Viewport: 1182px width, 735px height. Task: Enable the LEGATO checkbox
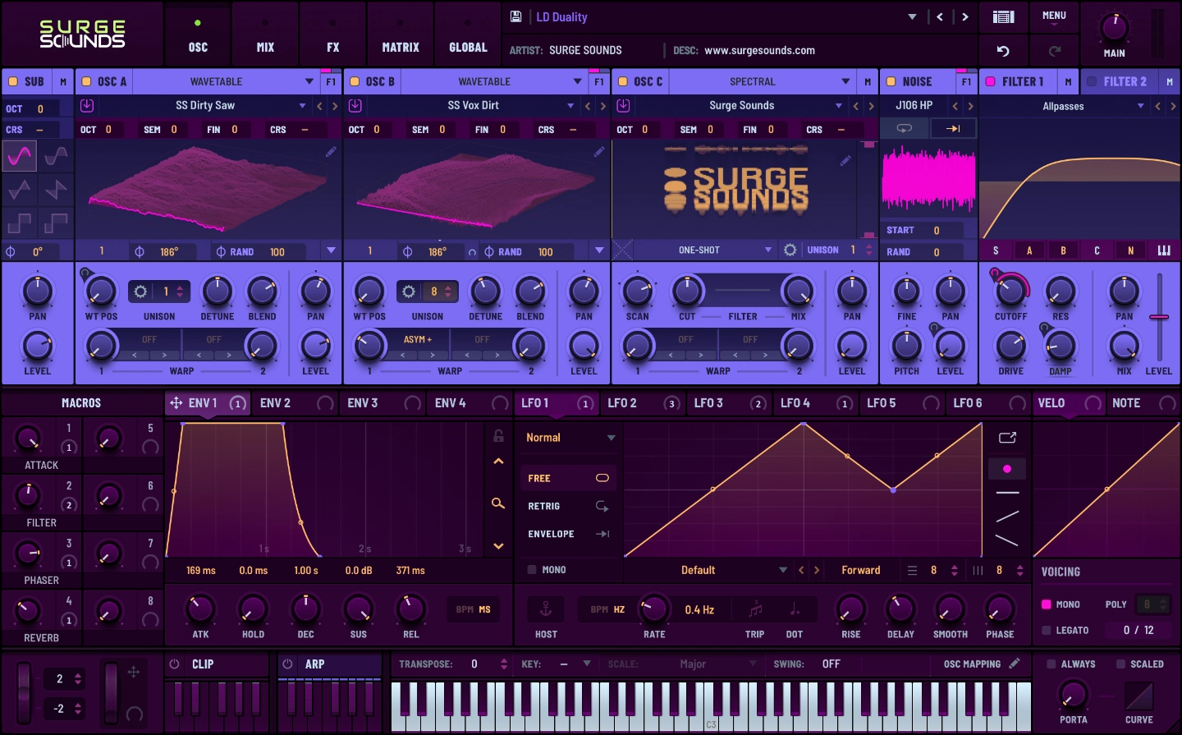[x=1046, y=630]
